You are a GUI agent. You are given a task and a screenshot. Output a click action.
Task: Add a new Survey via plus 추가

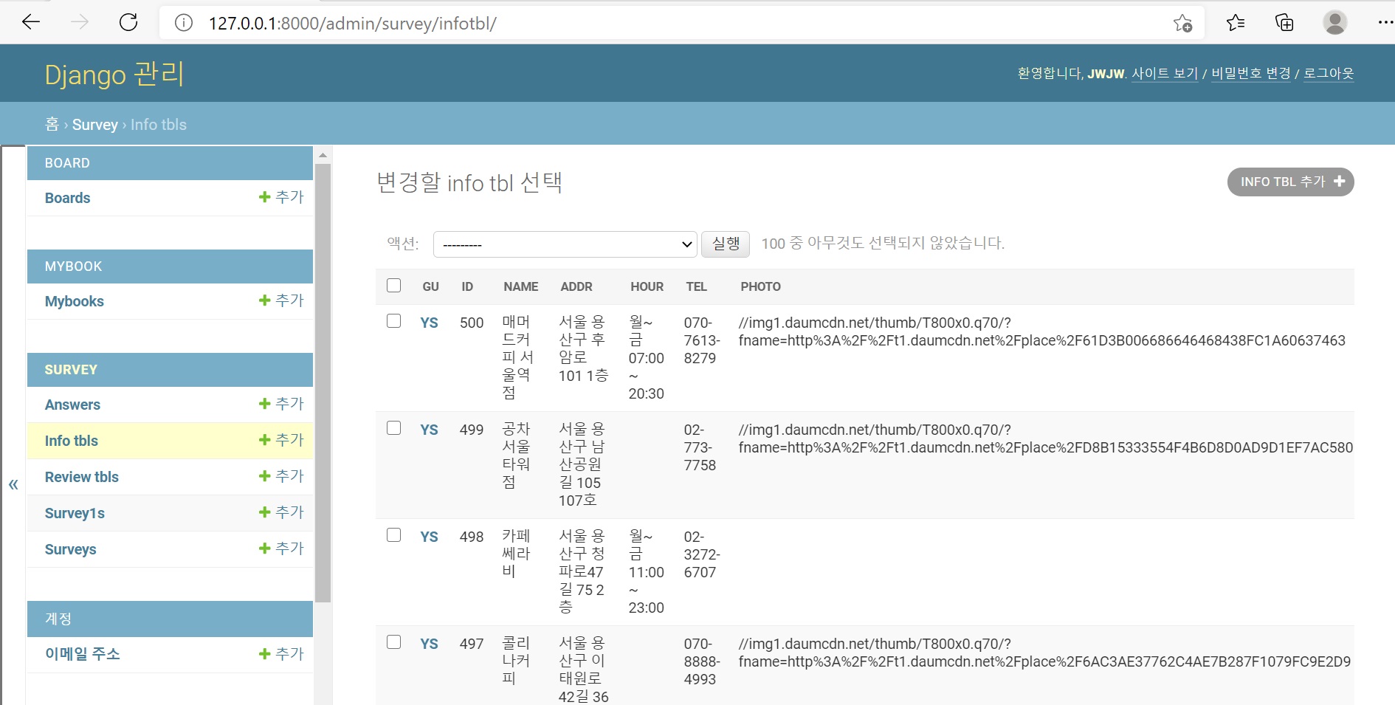tap(281, 548)
